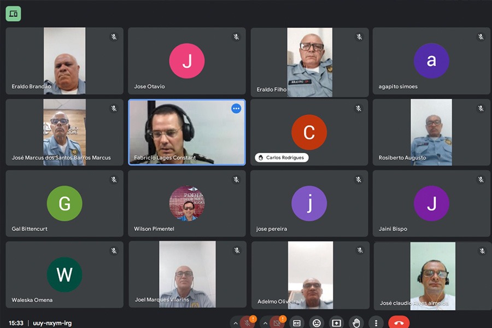Expand the video settings arrow beside camera
This screenshot has height=328, width=492.
pos(265,323)
